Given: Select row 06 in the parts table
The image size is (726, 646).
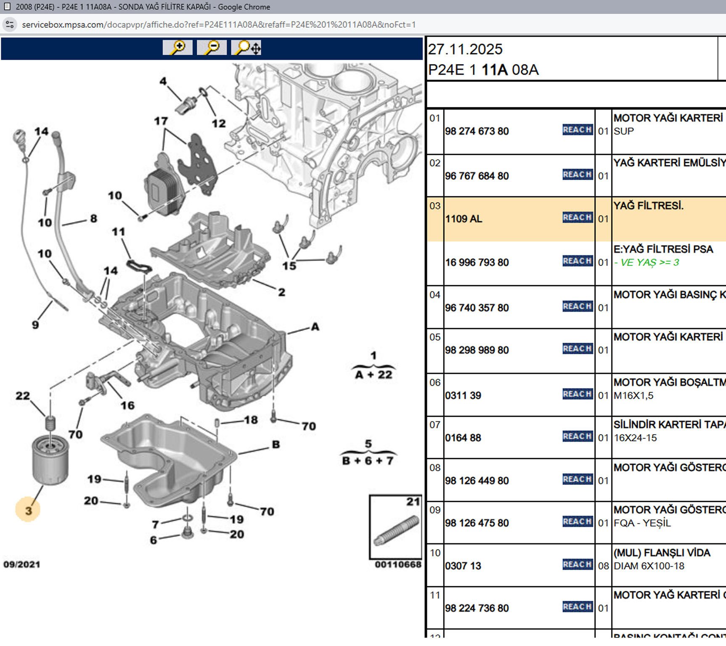Looking at the screenshot, I should tap(435, 383).
